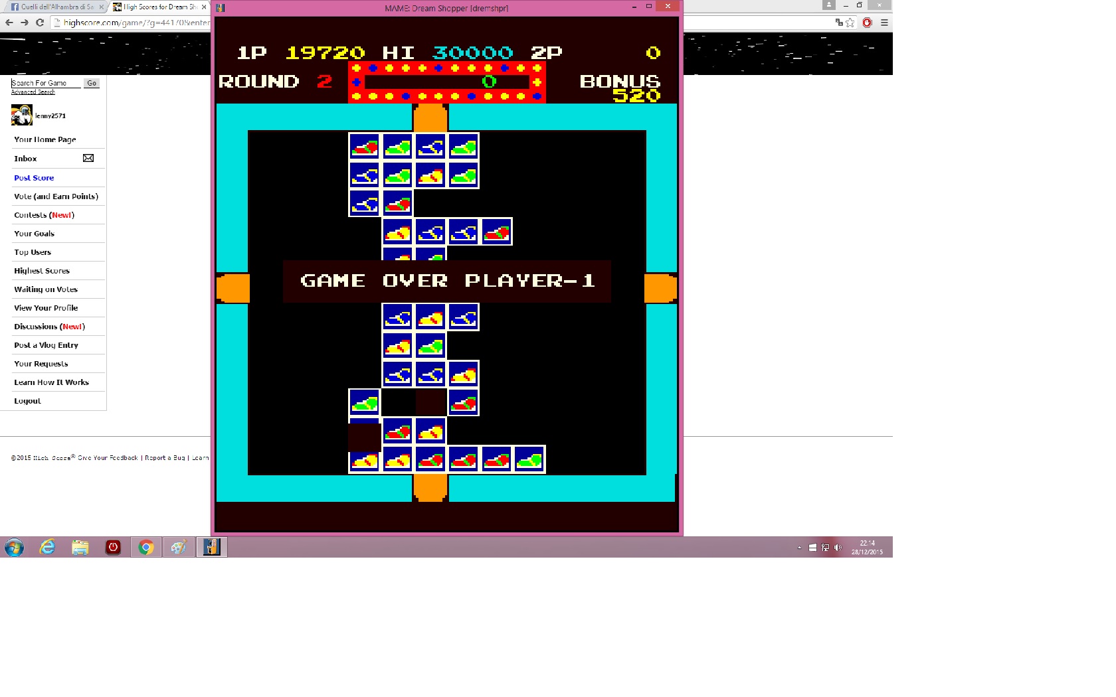Click the browser back arrow
This screenshot has width=1116, height=697.
[x=9, y=23]
